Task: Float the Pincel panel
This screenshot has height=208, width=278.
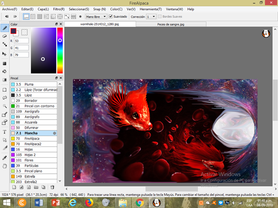Action: click(57, 78)
